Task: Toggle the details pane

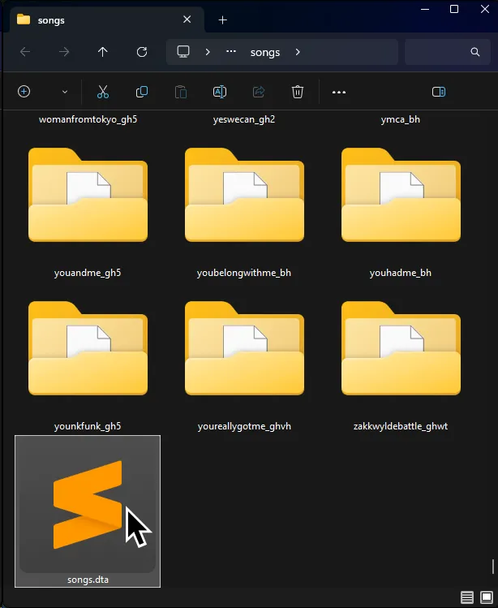Action: 439,92
